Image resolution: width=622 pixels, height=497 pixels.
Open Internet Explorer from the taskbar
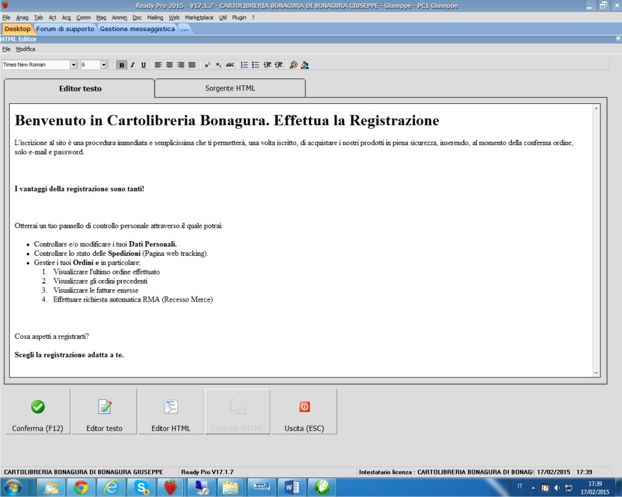point(111,487)
